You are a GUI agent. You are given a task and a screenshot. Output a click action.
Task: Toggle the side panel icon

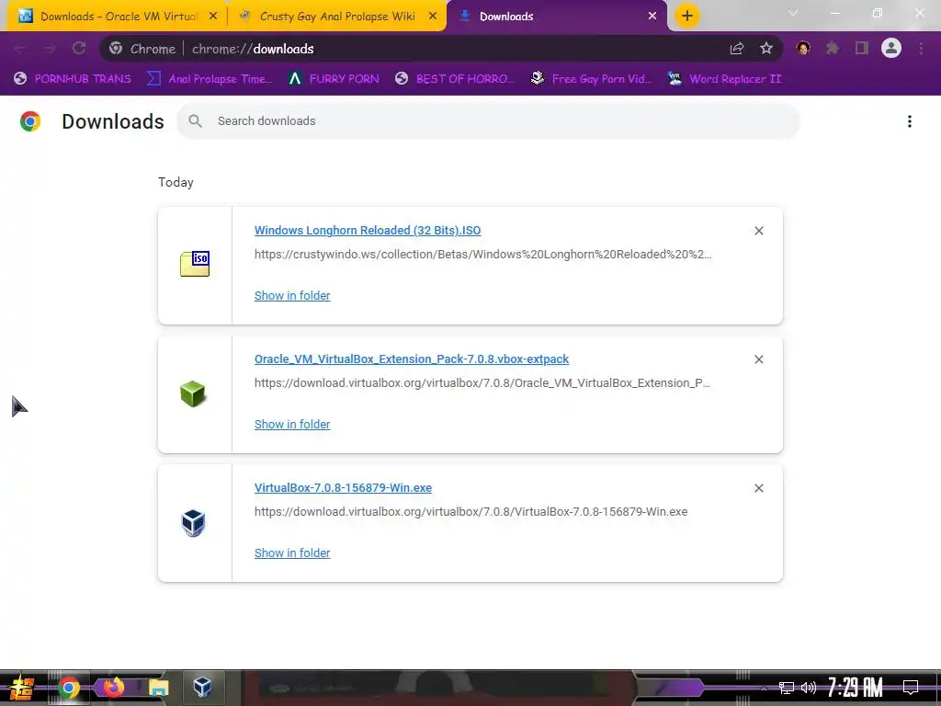[862, 49]
